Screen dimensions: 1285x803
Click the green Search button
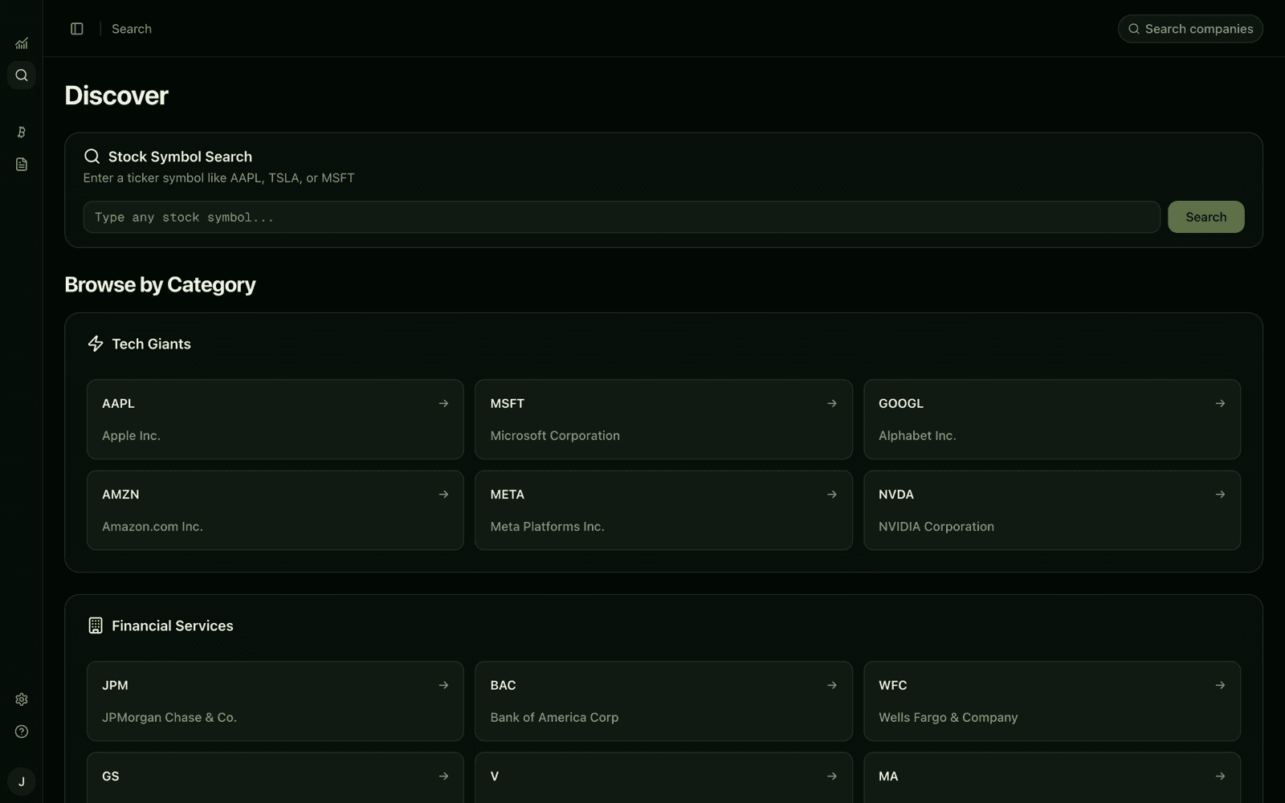point(1205,217)
